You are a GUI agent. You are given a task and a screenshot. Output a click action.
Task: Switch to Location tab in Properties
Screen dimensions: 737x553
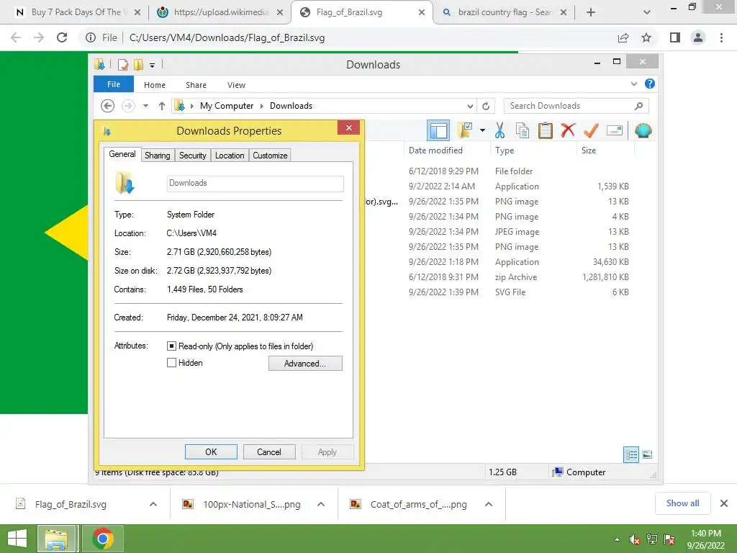click(230, 156)
